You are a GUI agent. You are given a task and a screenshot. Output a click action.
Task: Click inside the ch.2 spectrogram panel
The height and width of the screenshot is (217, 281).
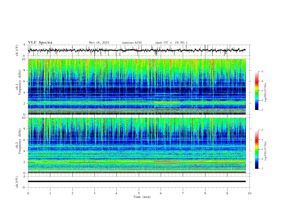click(137, 145)
